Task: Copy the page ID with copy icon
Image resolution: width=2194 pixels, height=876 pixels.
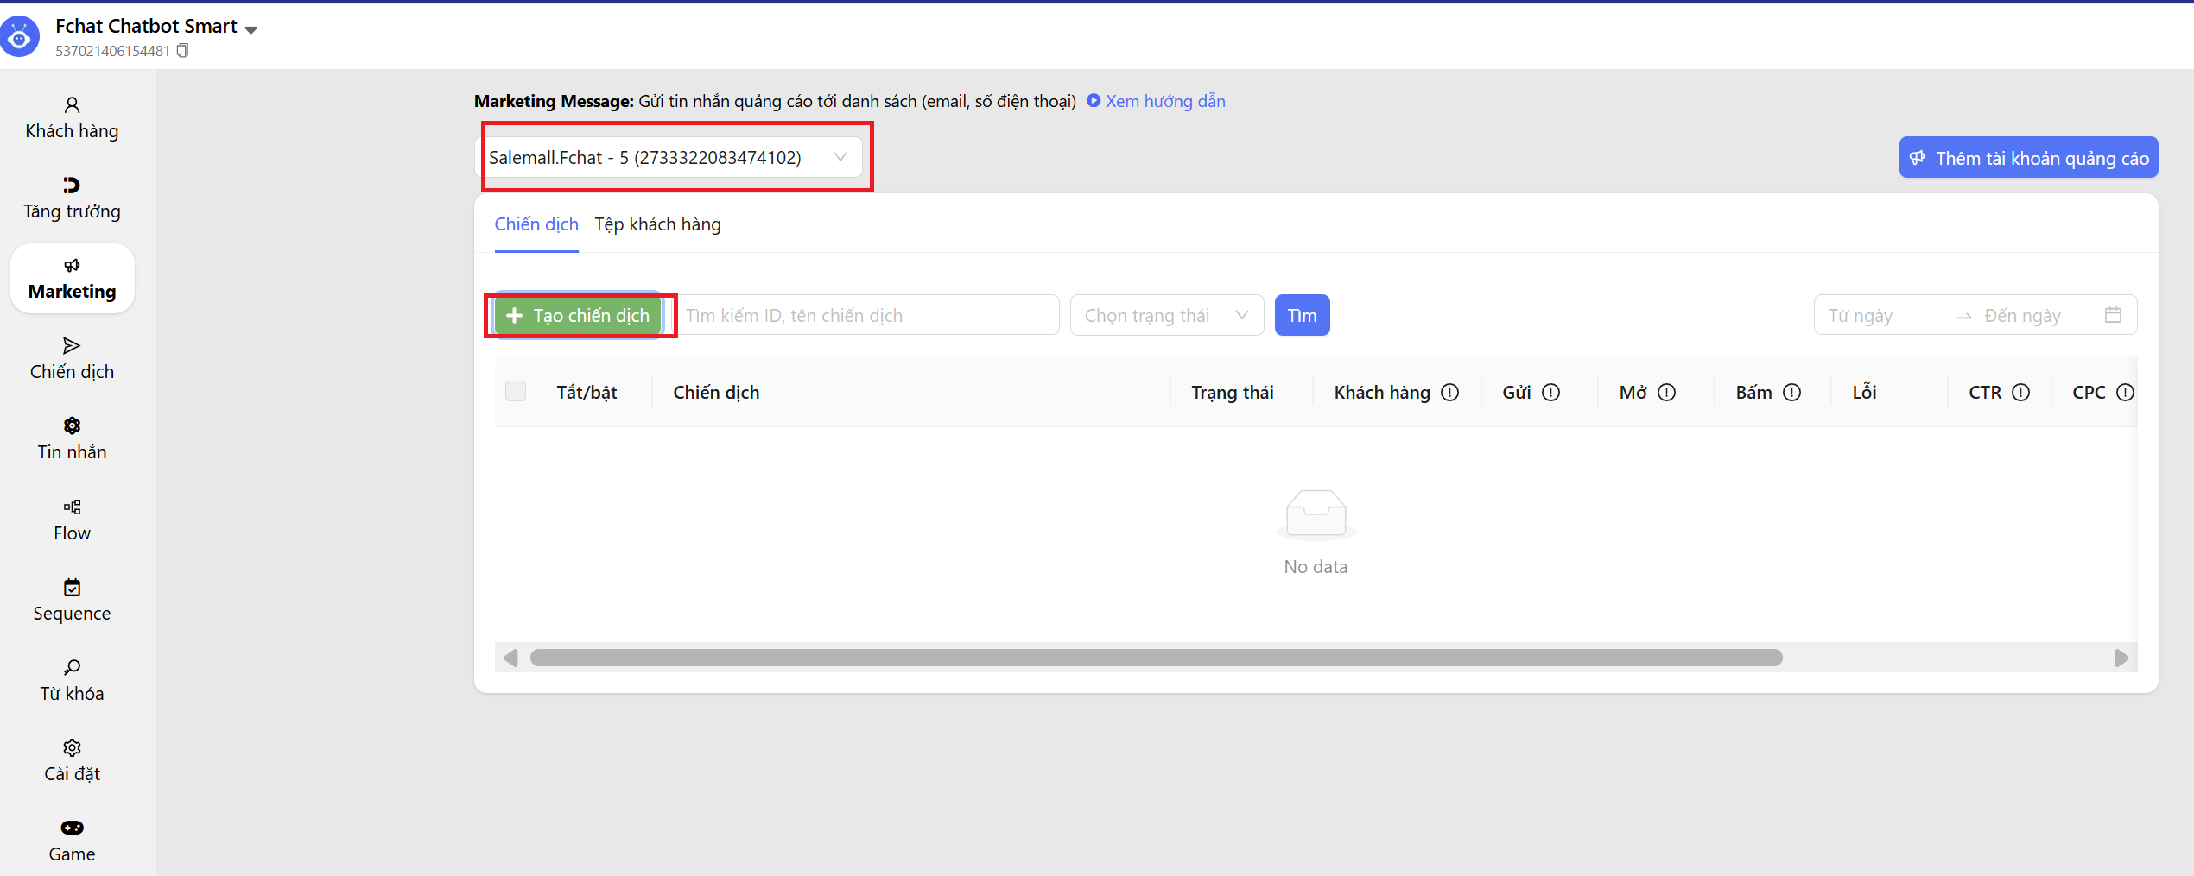Action: (182, 51)
